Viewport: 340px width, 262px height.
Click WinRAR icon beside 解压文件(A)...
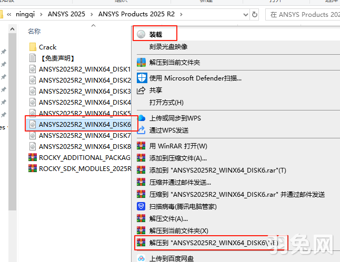pos(141,218)
